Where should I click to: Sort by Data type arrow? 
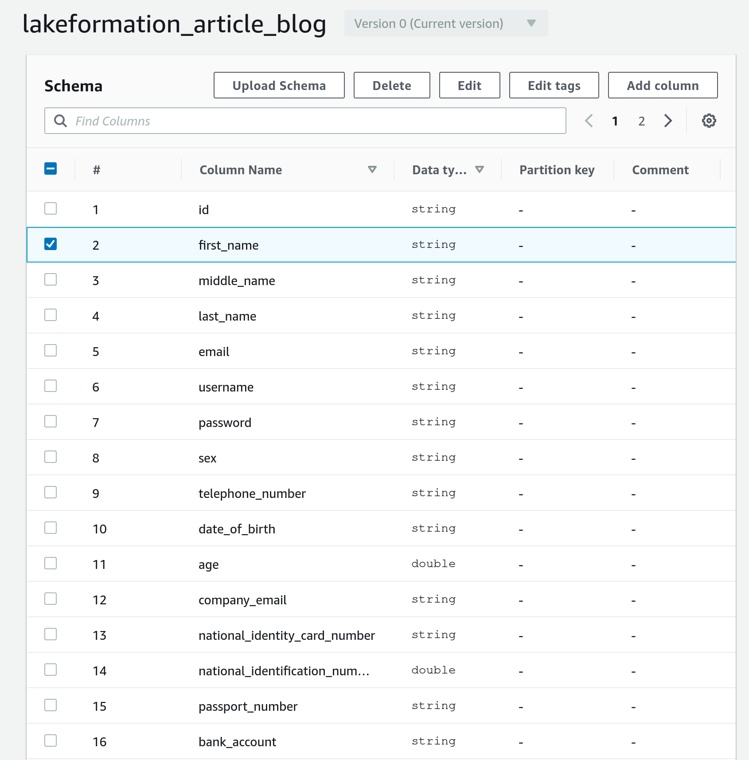[479, 169]
